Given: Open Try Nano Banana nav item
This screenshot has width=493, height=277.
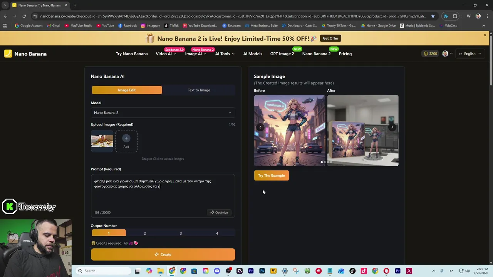Looking at the screenshot, I should tap(132, 54).
